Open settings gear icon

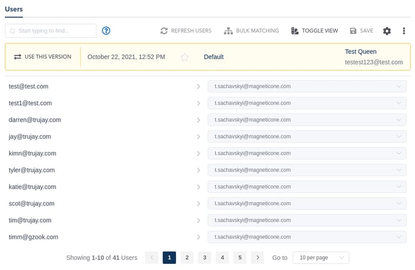[x=387, y=31]
